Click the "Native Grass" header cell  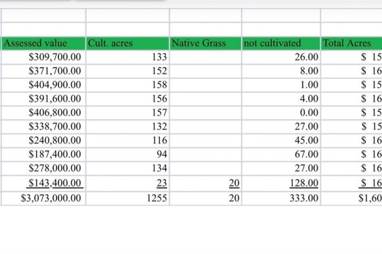tap(206, 44)
